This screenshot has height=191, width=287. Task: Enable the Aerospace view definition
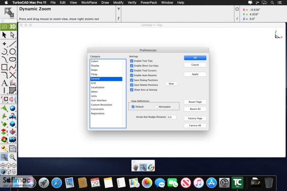pos(156,107)
